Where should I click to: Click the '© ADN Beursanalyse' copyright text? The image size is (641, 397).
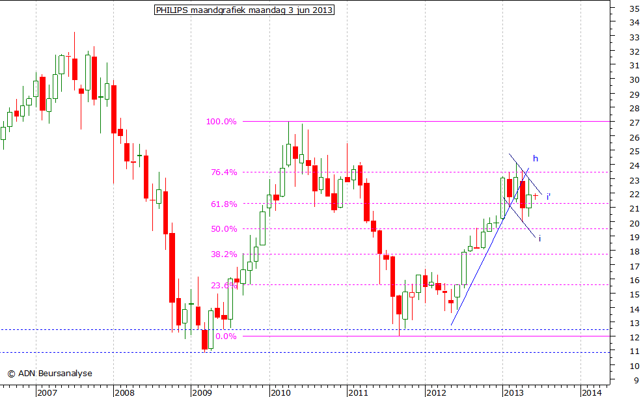click(50, 374)
